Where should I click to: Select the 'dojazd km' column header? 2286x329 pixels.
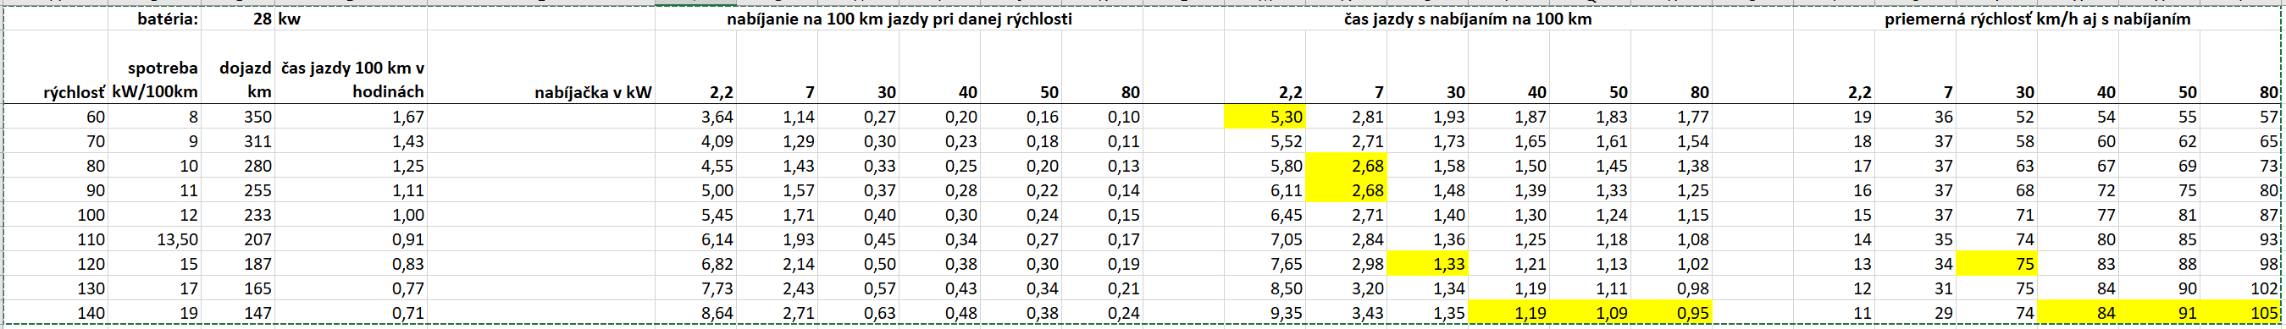pos(238,68)
